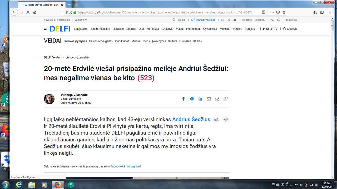The image size is (337, 189).
Task: Open the Naujausios menu item
Action: point(81,29)
